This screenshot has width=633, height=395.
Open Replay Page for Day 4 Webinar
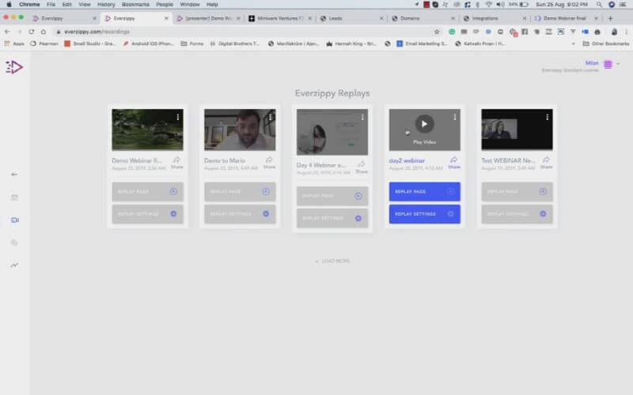pyautogui.click(x=332, y=196)
